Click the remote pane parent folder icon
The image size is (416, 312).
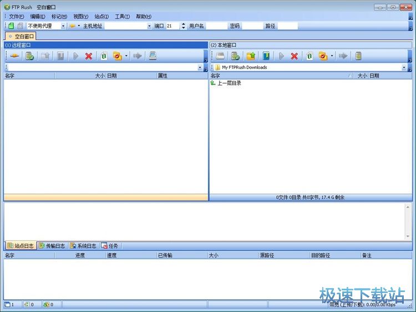point(45,56)
